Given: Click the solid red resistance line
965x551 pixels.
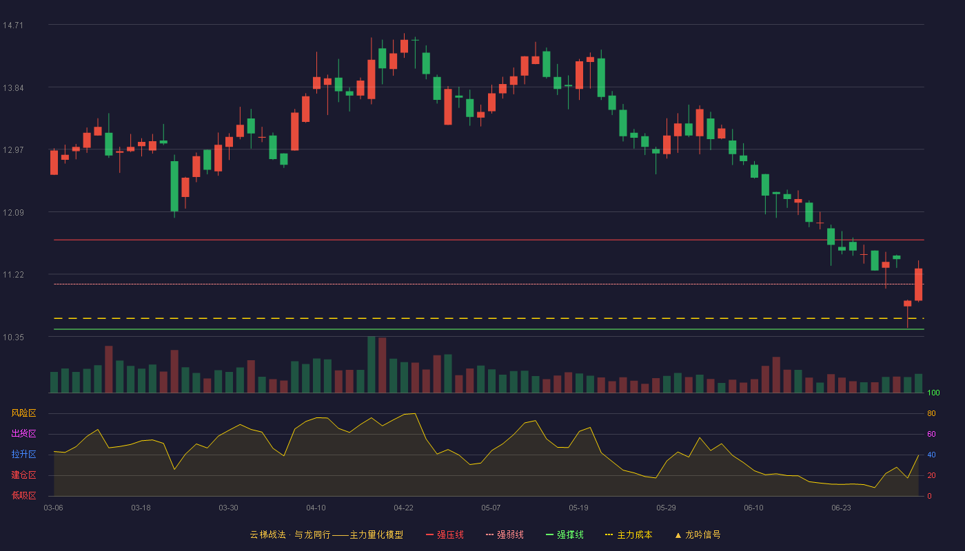Looking at the screenshot, I should (489, 240).
